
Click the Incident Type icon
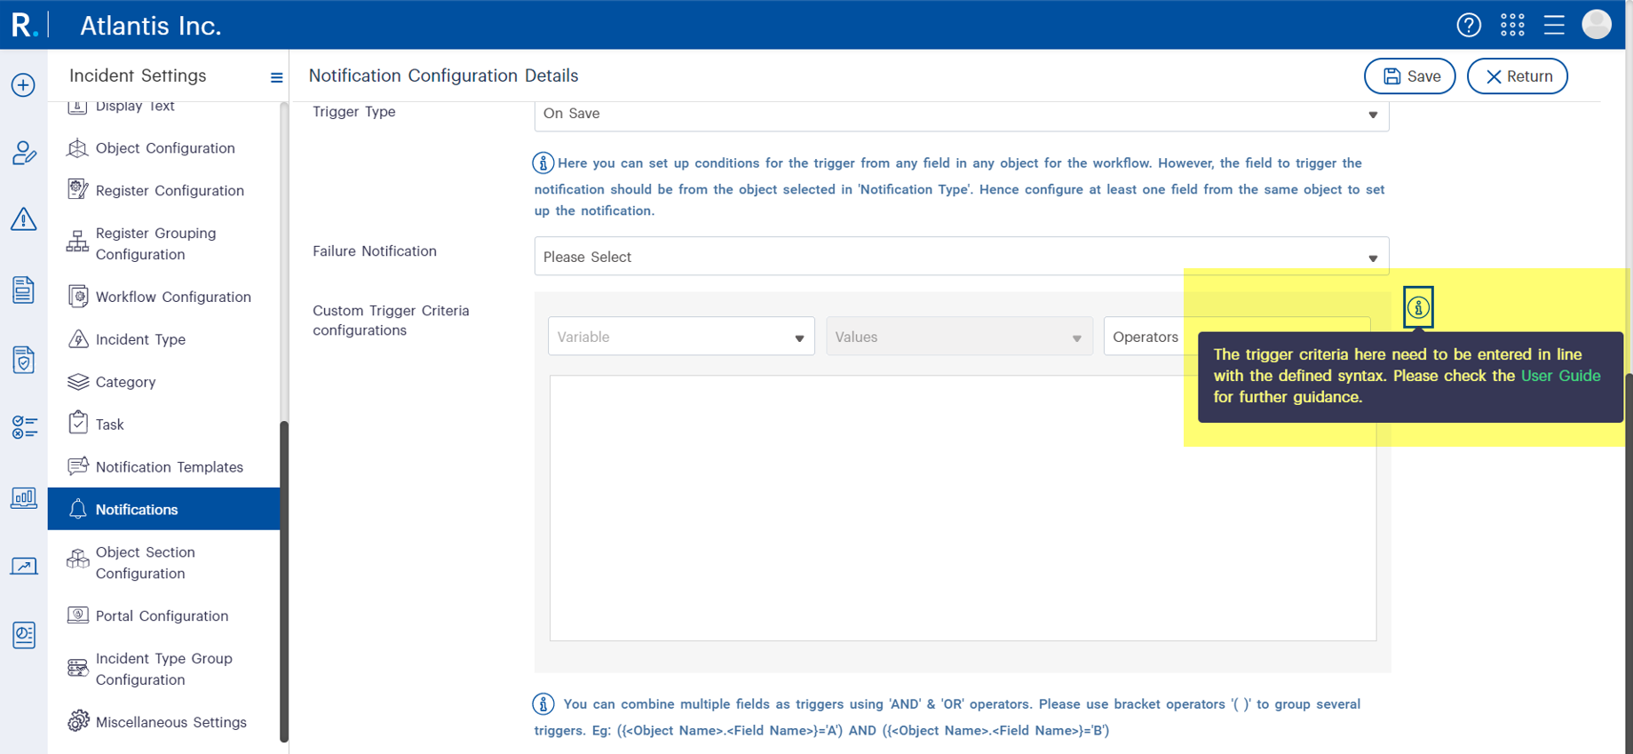click(78, 338)
